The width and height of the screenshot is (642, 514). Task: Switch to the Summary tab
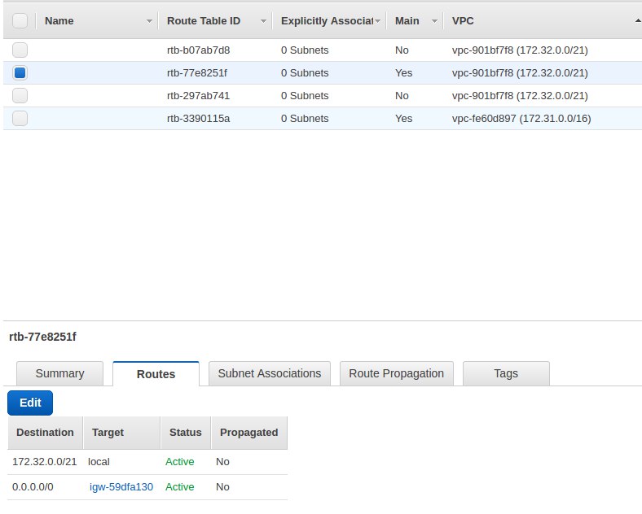click(x=59, y=373)
